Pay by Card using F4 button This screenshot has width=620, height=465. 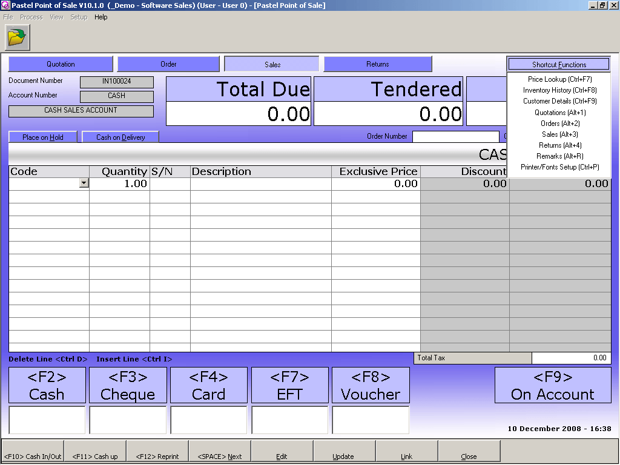(208, 384)
